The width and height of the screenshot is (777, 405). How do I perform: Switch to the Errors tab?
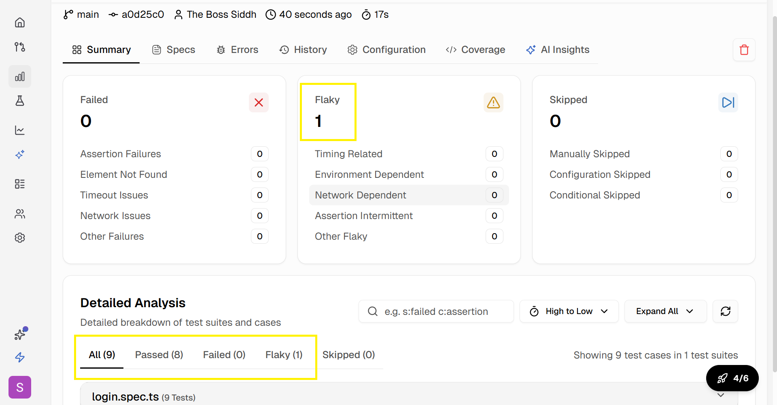[238, 50]
